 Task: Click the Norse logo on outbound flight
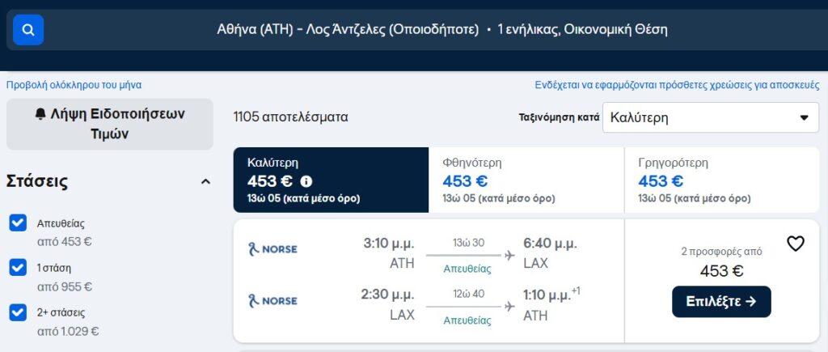[272, 248]
